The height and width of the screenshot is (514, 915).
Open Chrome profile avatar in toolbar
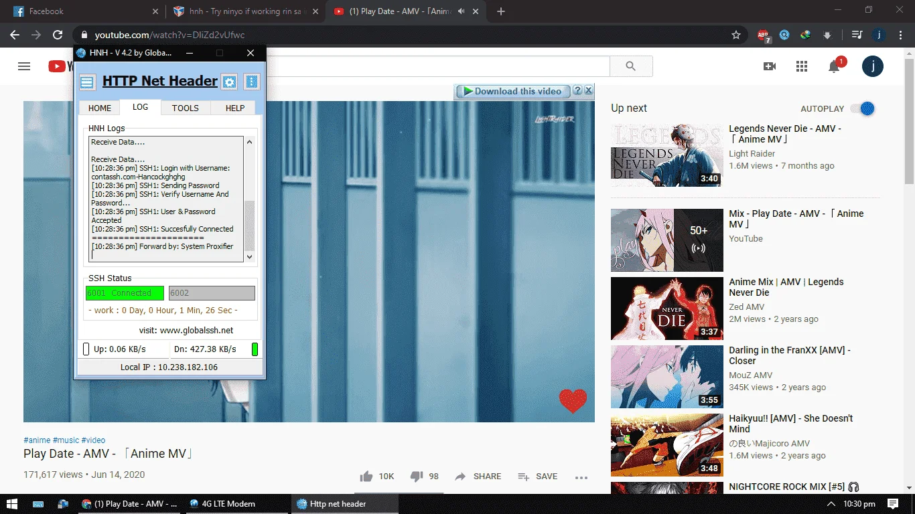pos(879,35)
